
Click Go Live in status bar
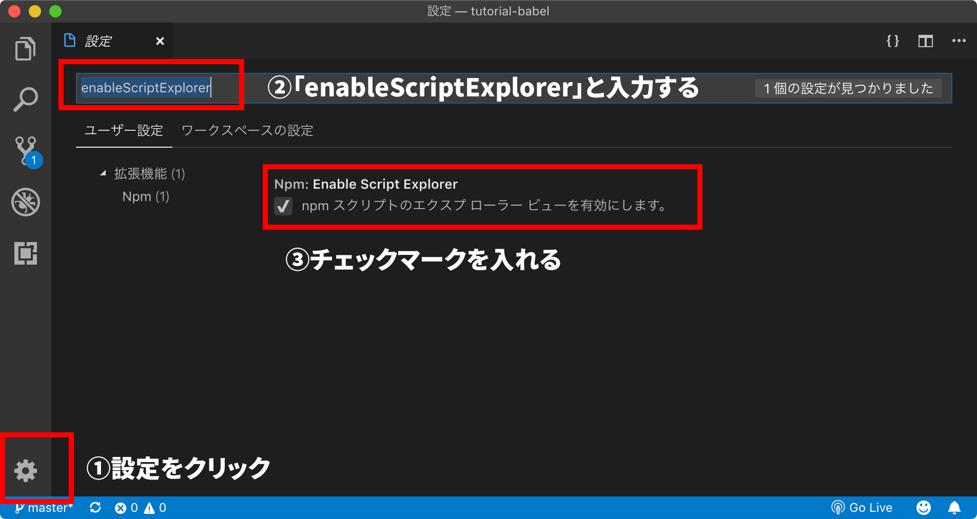tap(862, 508)
